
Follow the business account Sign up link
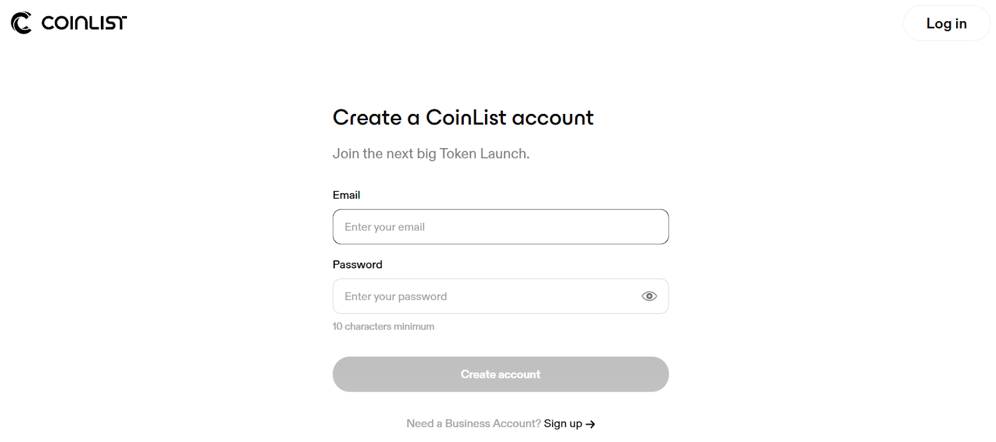click(x=563, y=423)
